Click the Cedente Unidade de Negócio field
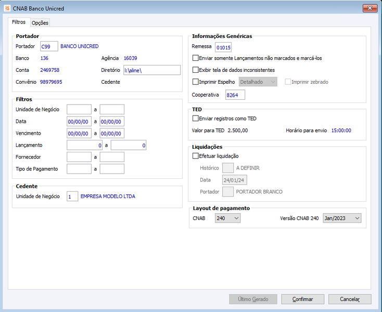Image resolution: width=382 pixels, height=312 pixels. 72,197
